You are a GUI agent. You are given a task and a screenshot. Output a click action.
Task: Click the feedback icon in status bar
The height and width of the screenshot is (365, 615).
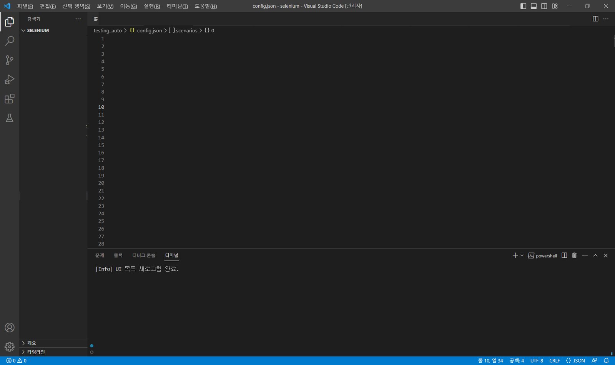tap(594, 361)
